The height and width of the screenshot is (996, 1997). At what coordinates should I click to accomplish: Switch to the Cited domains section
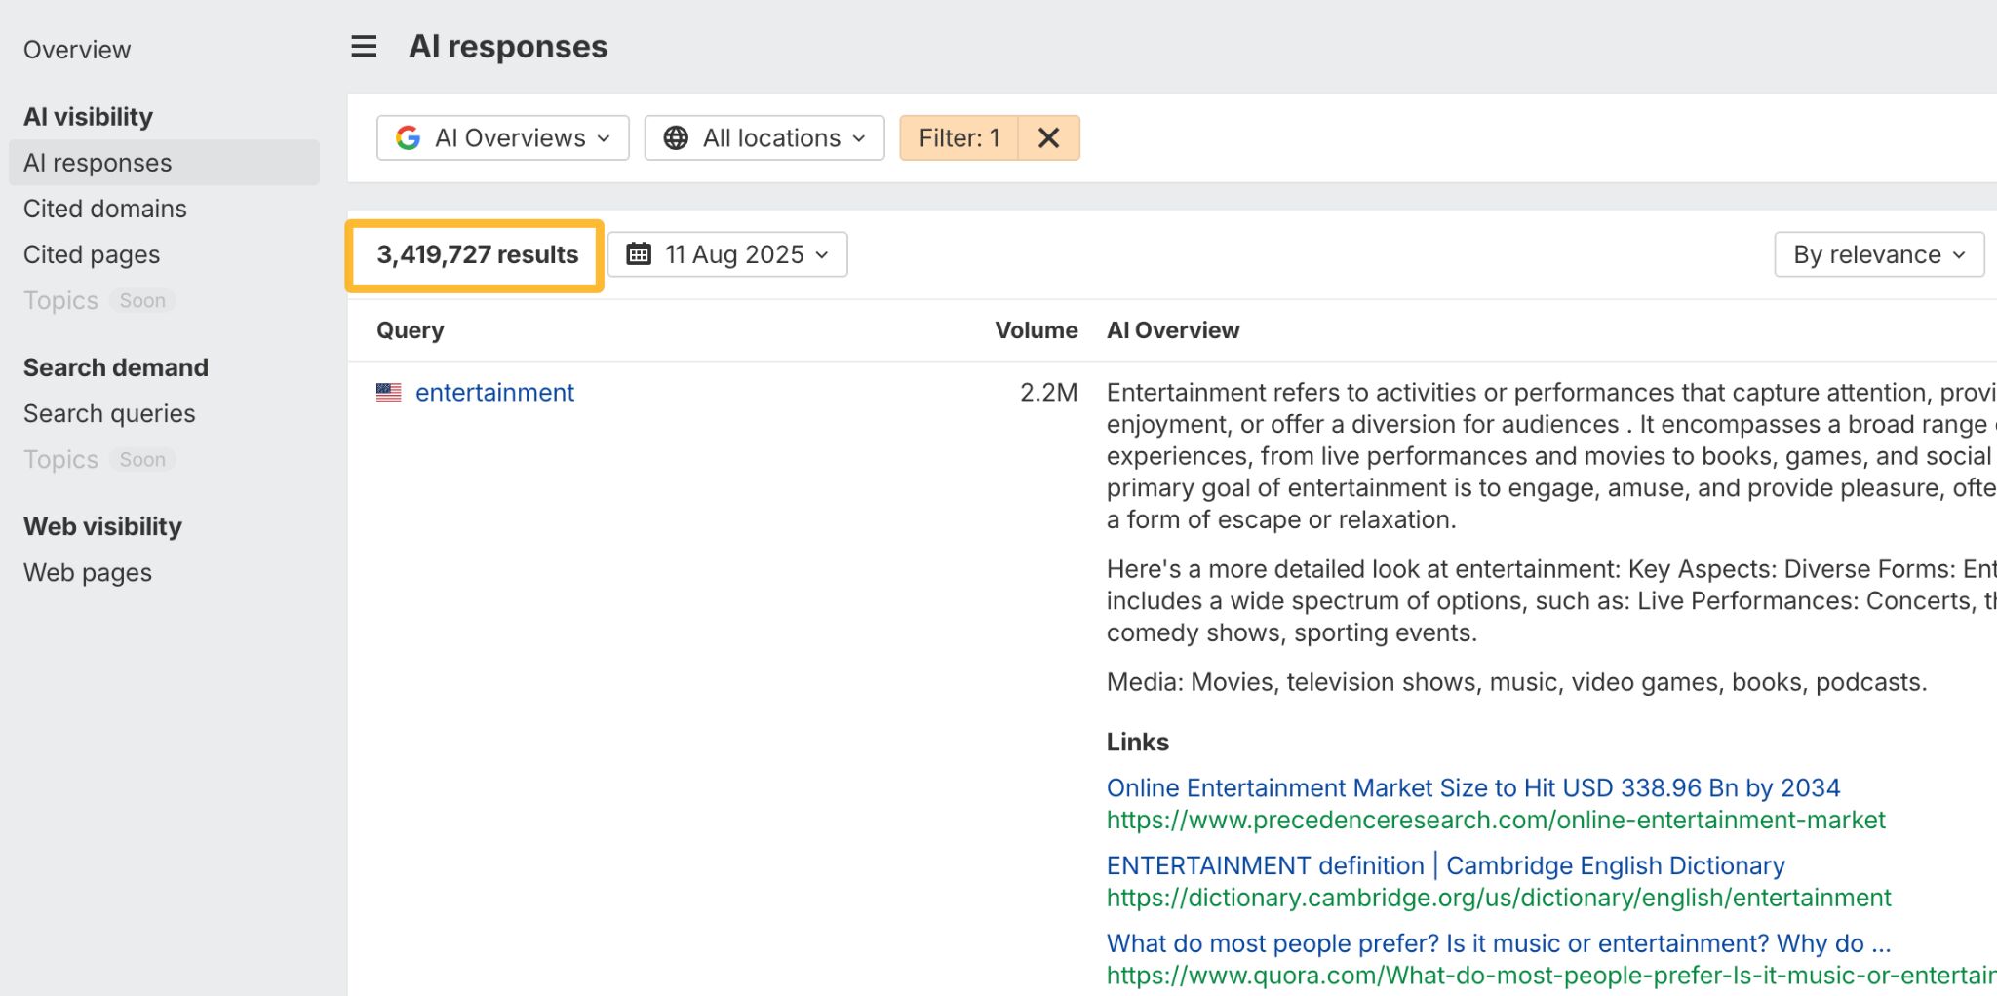(103, 208)
